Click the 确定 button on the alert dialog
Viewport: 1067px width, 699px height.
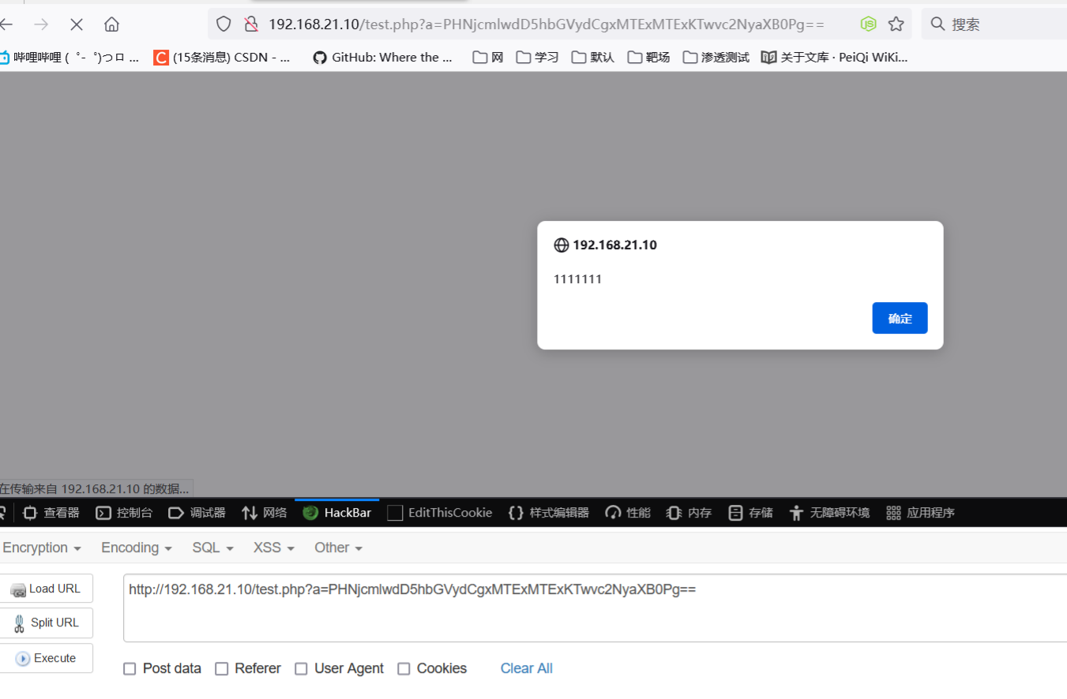(900, 318)
